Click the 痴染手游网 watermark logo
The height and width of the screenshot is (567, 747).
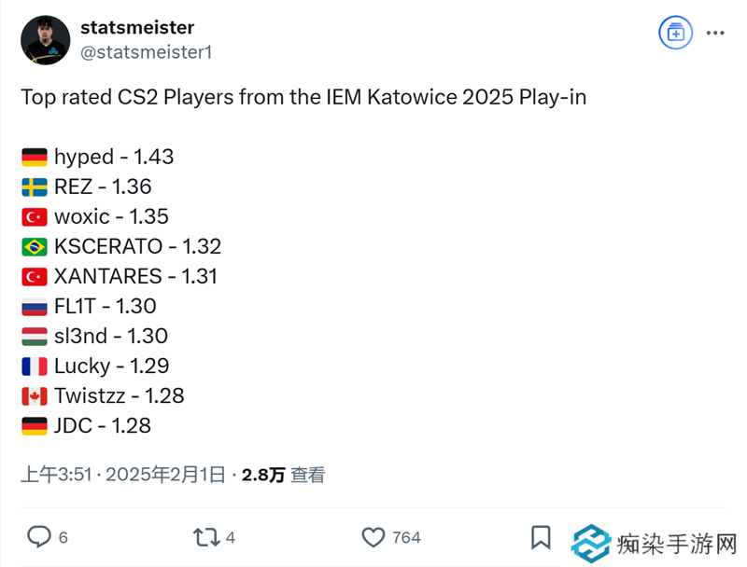[655, 542]
